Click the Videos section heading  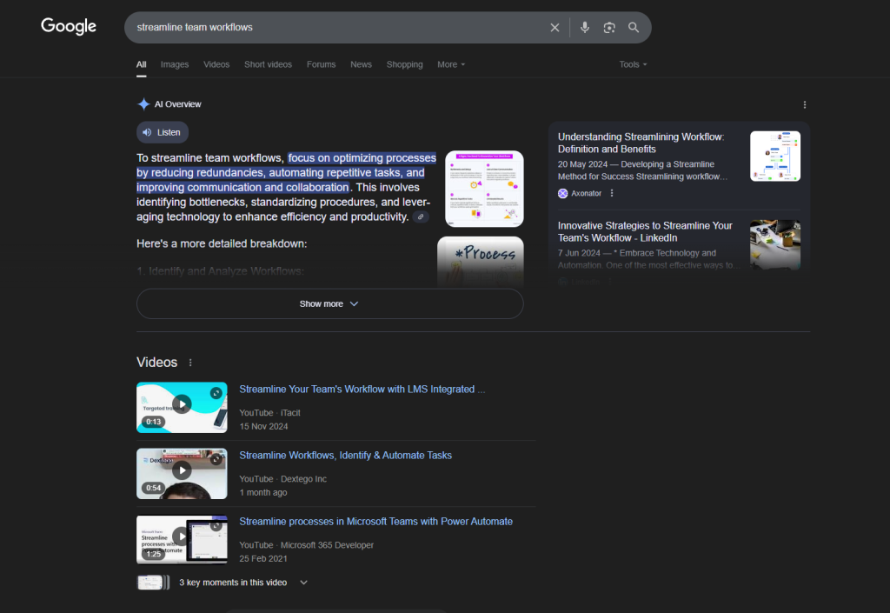pos(156,362)
